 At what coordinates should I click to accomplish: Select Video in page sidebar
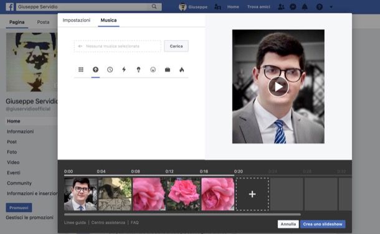[13, 162]
